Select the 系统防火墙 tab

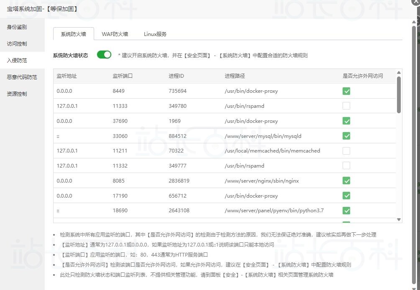[73, 34]
